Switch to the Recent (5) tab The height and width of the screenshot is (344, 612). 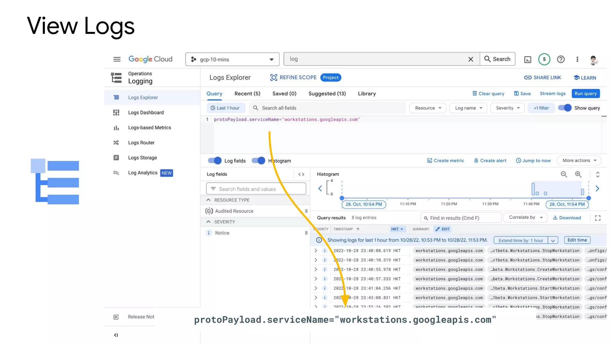[x=247, y=94]
